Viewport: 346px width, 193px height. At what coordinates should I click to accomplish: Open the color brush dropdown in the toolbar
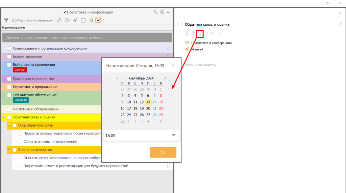[x=76, y=20]
